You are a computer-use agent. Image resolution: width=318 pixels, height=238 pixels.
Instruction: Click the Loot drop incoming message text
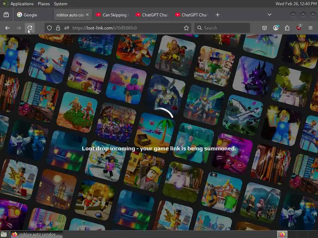159,148
